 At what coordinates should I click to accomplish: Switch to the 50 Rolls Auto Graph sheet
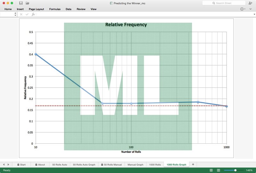click(x=84, y=165)
